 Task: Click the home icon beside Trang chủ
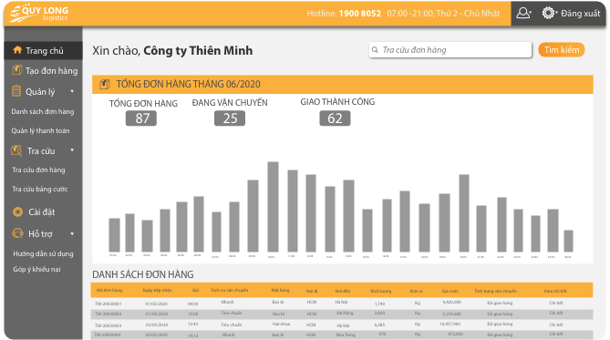point(17,50)
